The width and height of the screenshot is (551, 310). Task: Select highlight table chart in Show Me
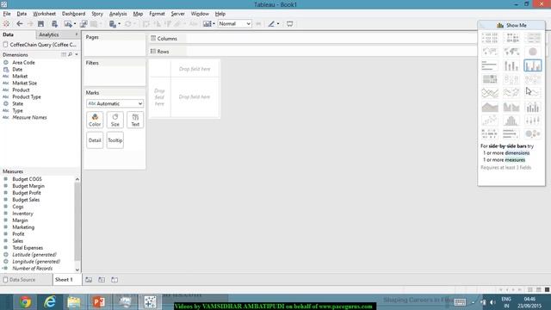click(x=533, y=38)
